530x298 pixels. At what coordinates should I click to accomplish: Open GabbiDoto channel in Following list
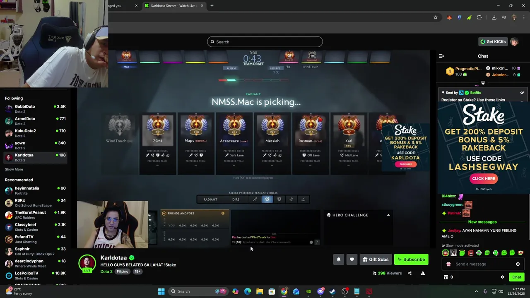click(x=35, y=109)
